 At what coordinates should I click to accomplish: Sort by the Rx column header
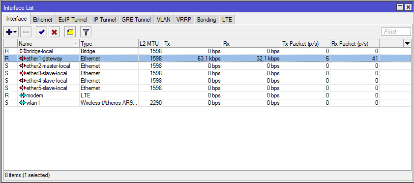coord(251,44)
